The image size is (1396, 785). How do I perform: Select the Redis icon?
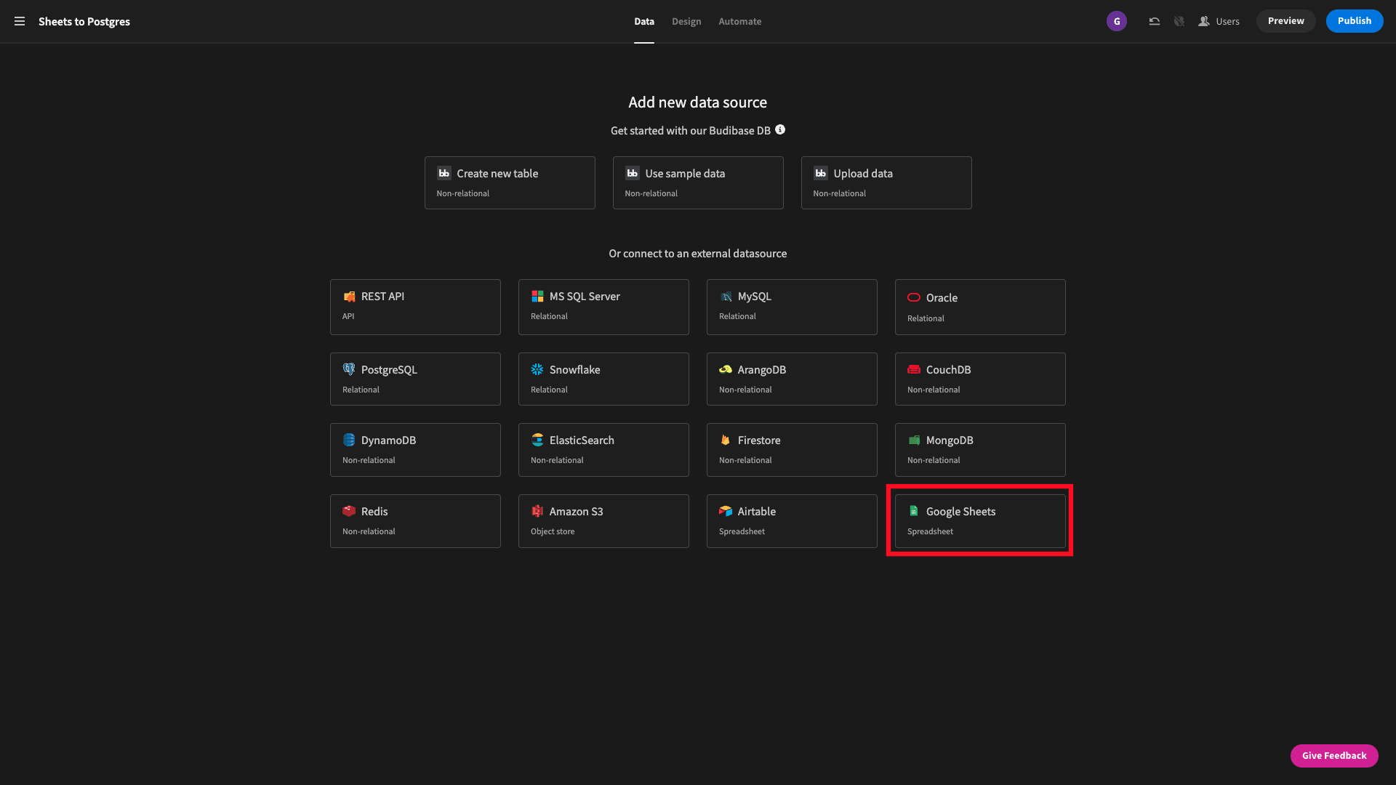coord(349,511)
